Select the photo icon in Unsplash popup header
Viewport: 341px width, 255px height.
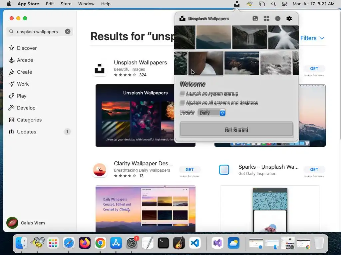tap(255, 19)
